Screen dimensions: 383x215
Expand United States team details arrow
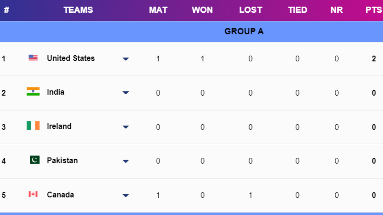click(x=126, y=59)
